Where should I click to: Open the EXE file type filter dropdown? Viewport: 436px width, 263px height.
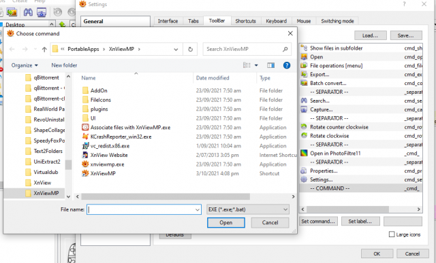pos(248,209)
